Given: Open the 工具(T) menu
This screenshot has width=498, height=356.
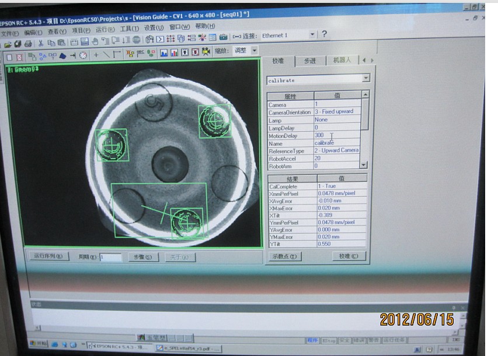Looking at the screenshot, I should tap(129, 29).
